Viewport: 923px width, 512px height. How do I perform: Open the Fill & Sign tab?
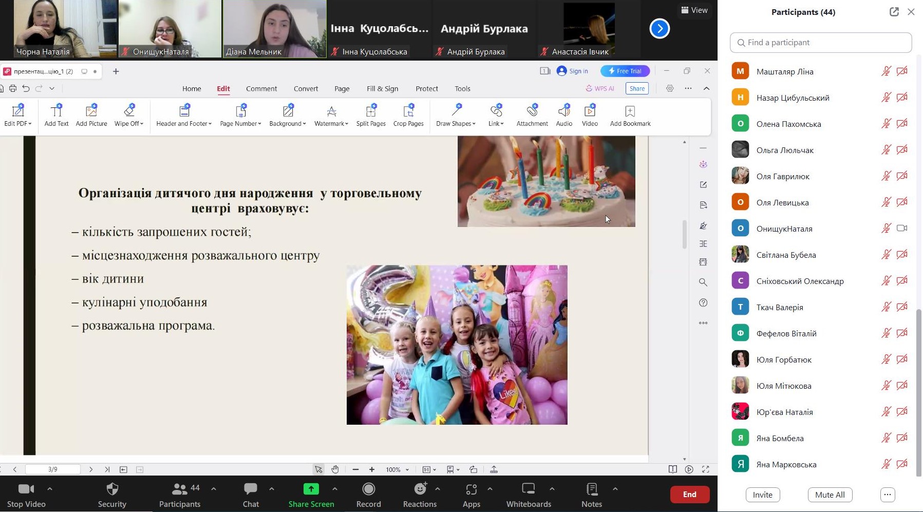[382, 89]
